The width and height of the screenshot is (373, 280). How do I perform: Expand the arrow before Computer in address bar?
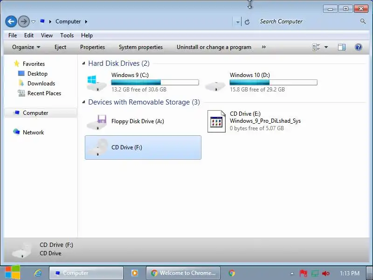click(50, 21)
